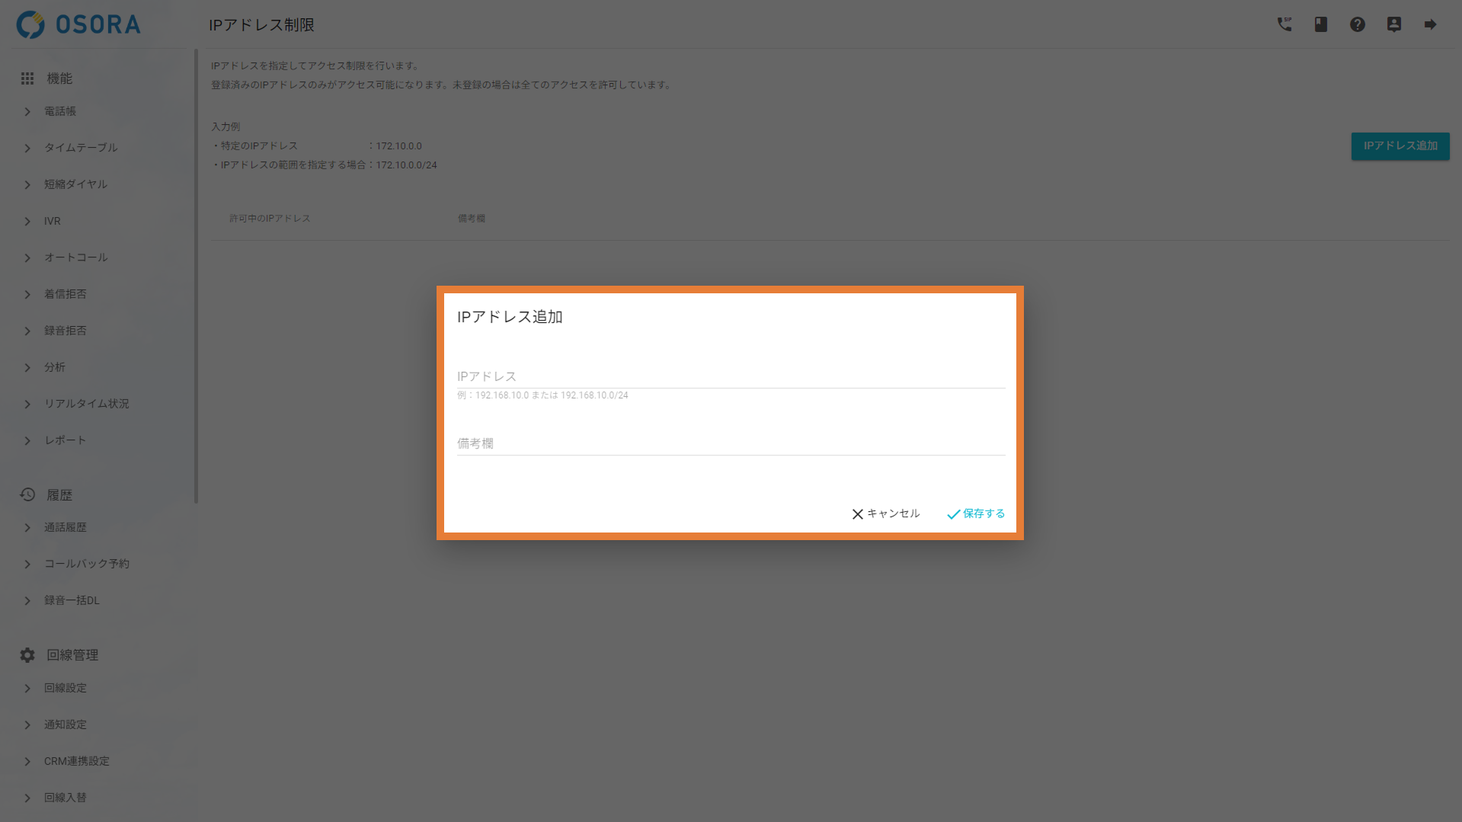Viewport: 1462px width, 822px height.
Task: Expand the 電話帳 sidebar item
Action: click(60, 111)
